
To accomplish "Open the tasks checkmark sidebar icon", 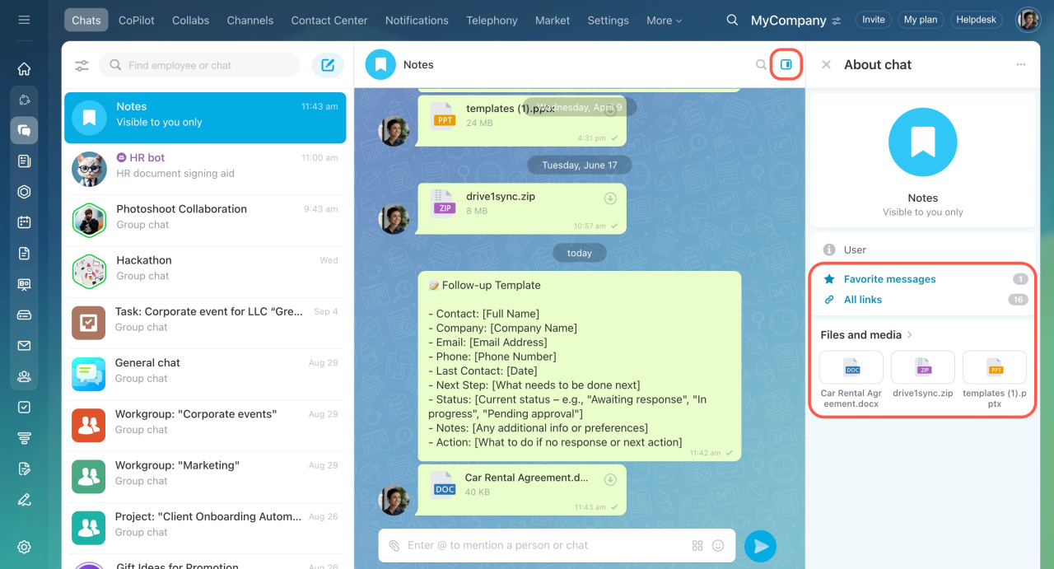I will click(24, 407).
